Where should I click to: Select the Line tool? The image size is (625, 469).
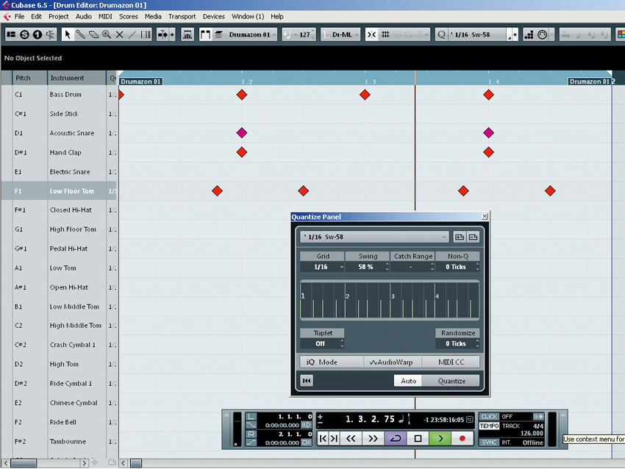[x=132, y=35]
